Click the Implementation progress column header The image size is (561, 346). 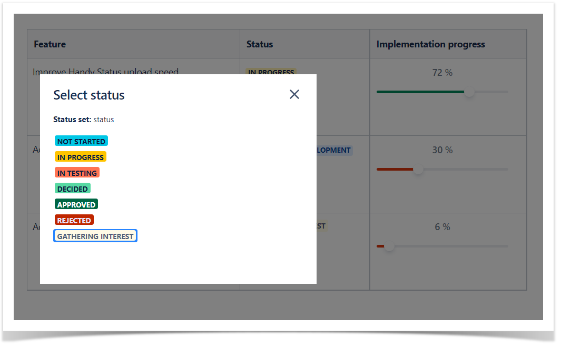click(x=430, y=44)
